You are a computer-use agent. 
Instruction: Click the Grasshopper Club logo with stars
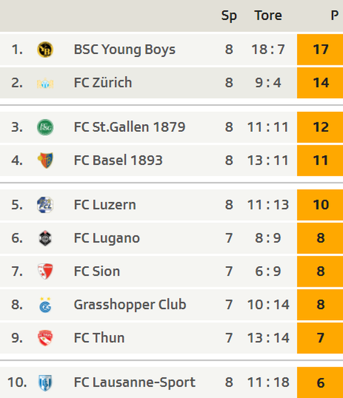(x=45, y=304)
